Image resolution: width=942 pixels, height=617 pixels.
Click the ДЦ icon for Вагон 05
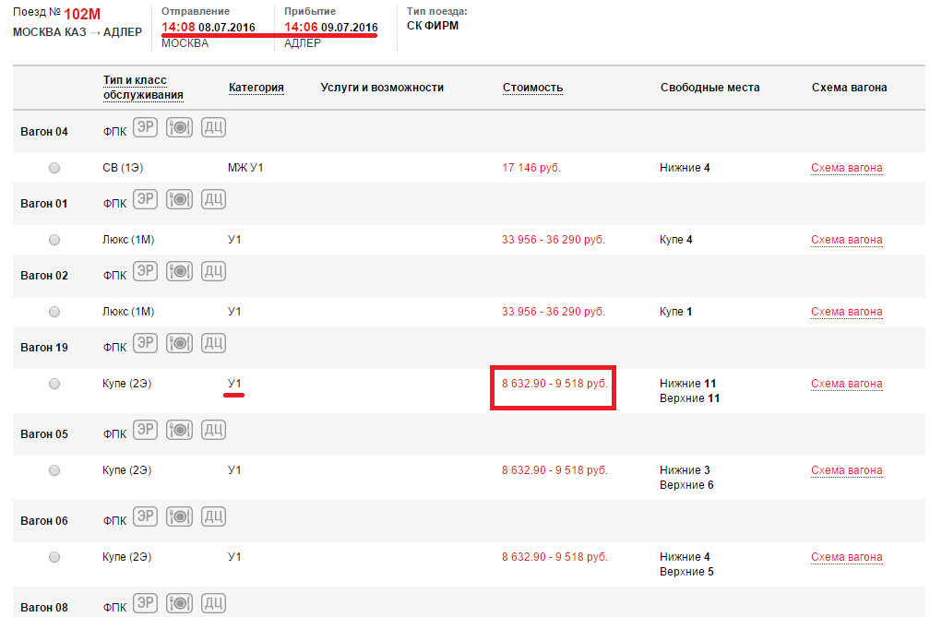(213, 431)
